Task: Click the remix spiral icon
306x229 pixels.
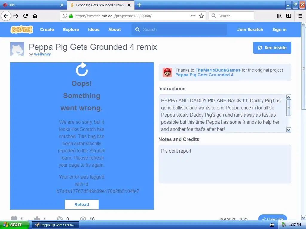Action: 60,219
